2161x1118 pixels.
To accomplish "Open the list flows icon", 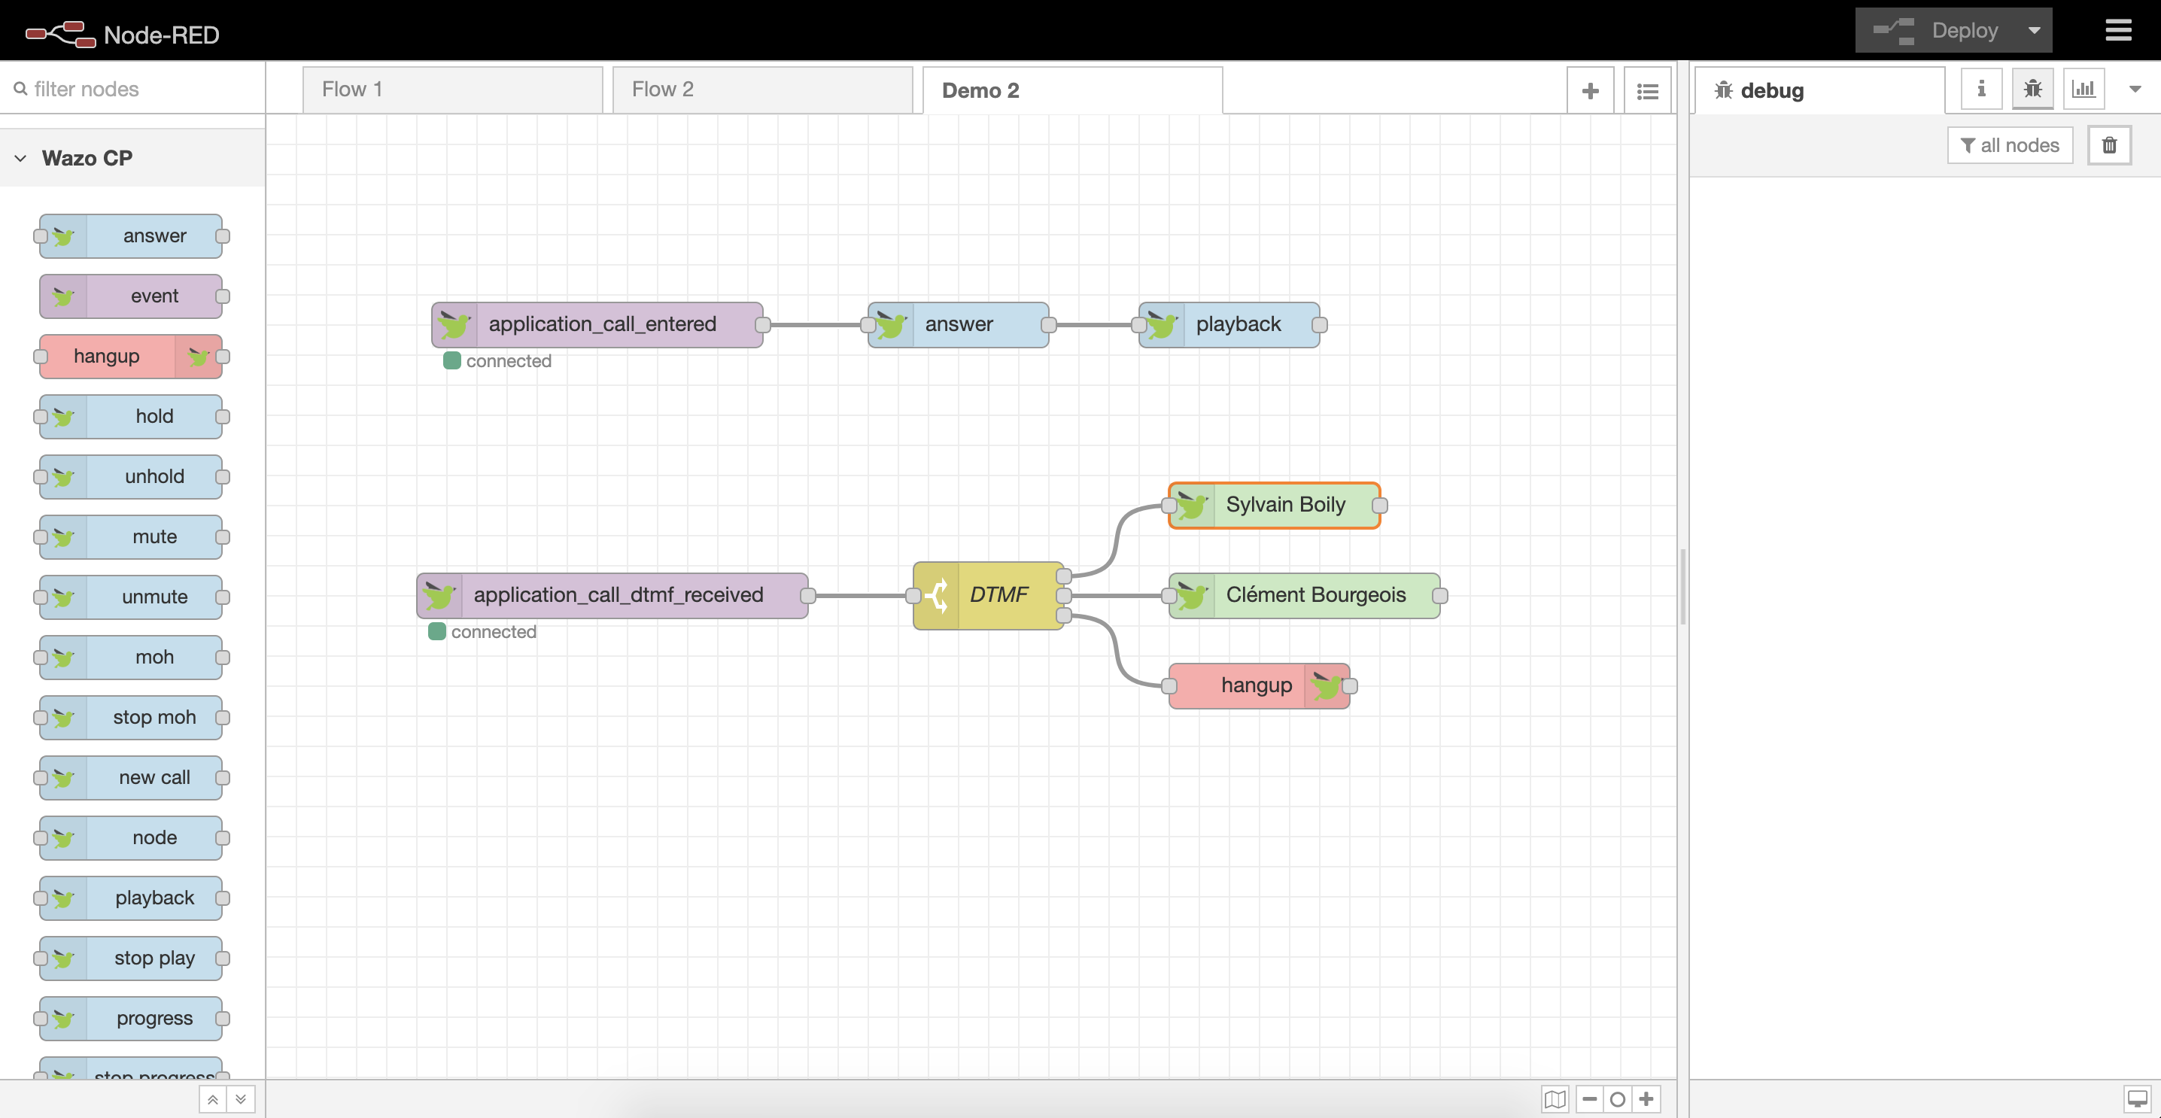I will (x=1647, y=90).
